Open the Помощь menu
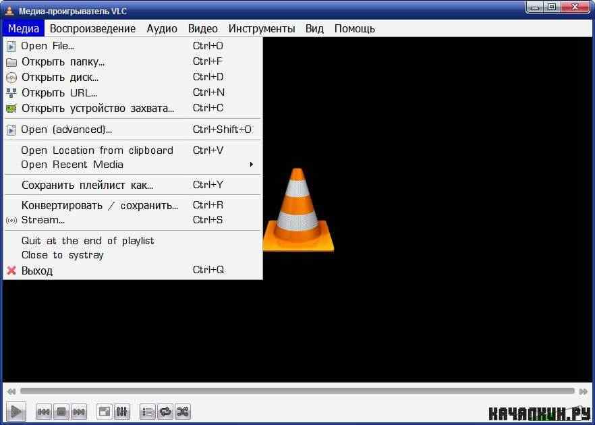The image size is (595, 425). pos(355,29)
